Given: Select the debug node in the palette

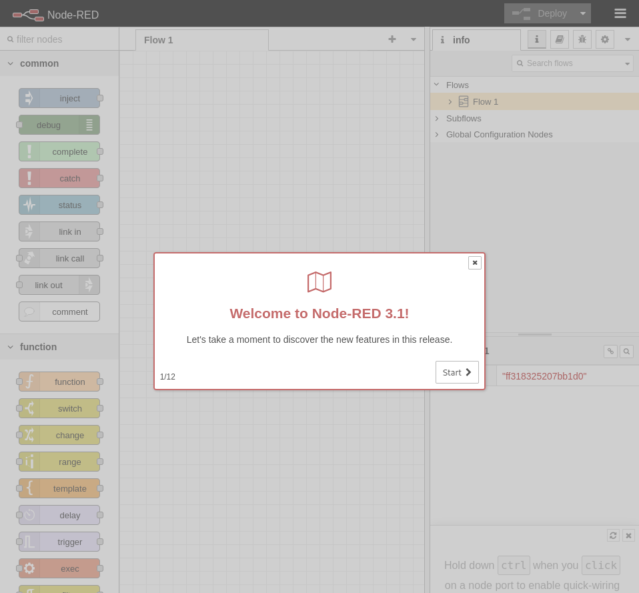Looking at the screenshot, I should tap(59, 125).
